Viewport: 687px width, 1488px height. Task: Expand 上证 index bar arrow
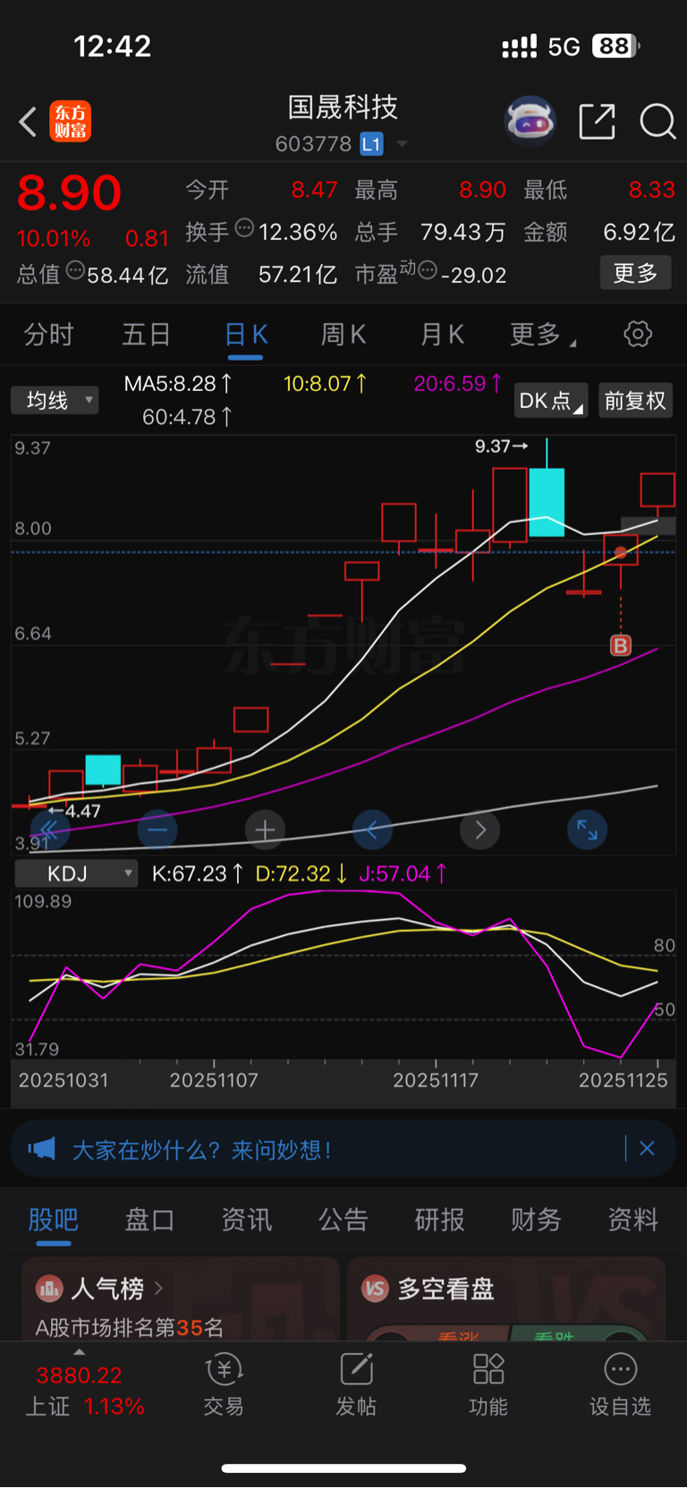(x=79, y=1351)
